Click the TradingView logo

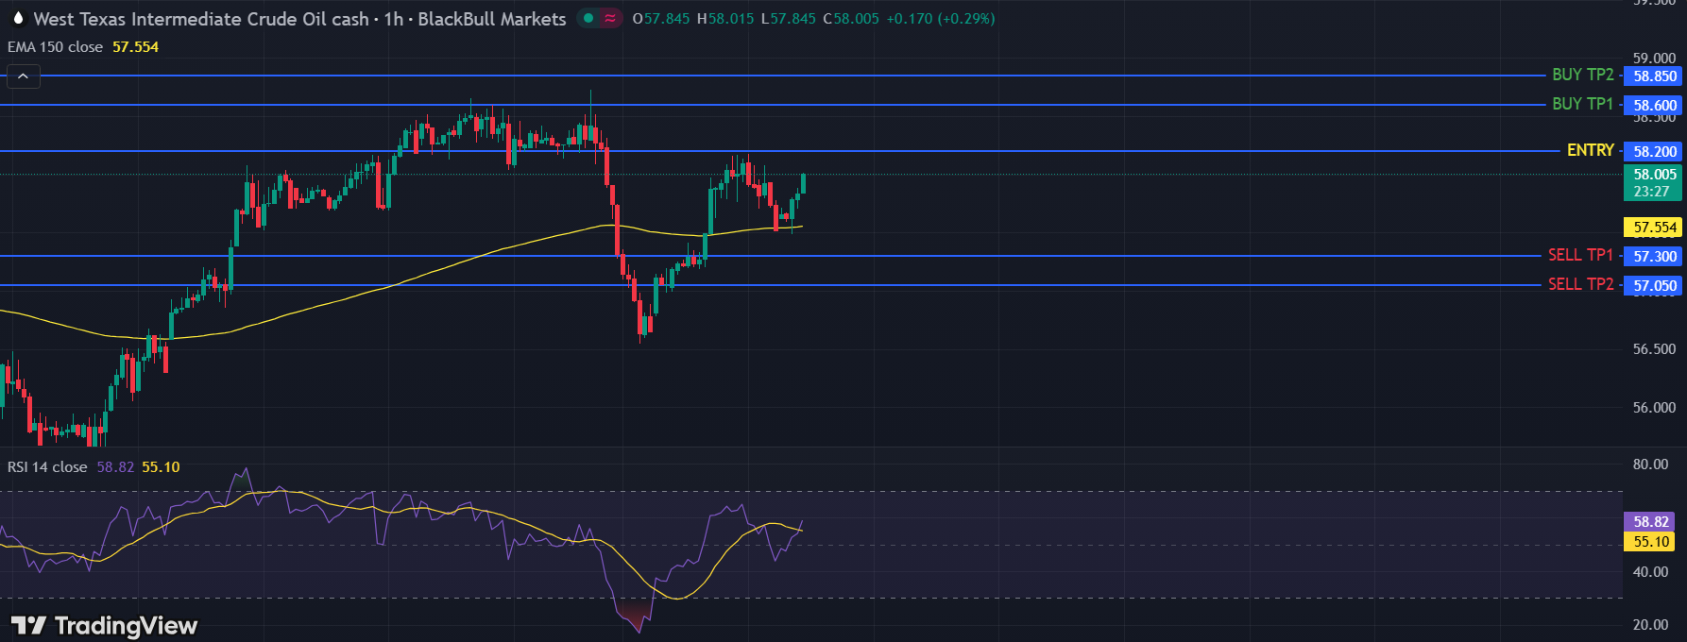click(104, 625)
